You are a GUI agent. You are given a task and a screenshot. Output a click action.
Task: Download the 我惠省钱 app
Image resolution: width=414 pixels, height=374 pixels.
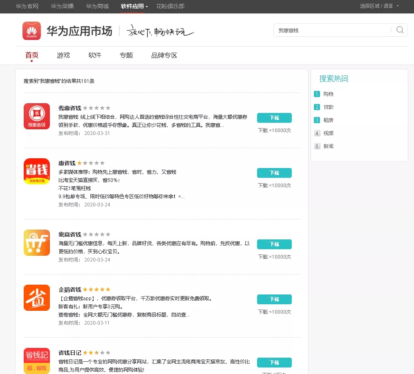[274, 118]
